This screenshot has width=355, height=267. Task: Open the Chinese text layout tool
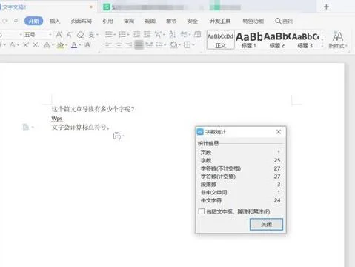click(158, 34)
